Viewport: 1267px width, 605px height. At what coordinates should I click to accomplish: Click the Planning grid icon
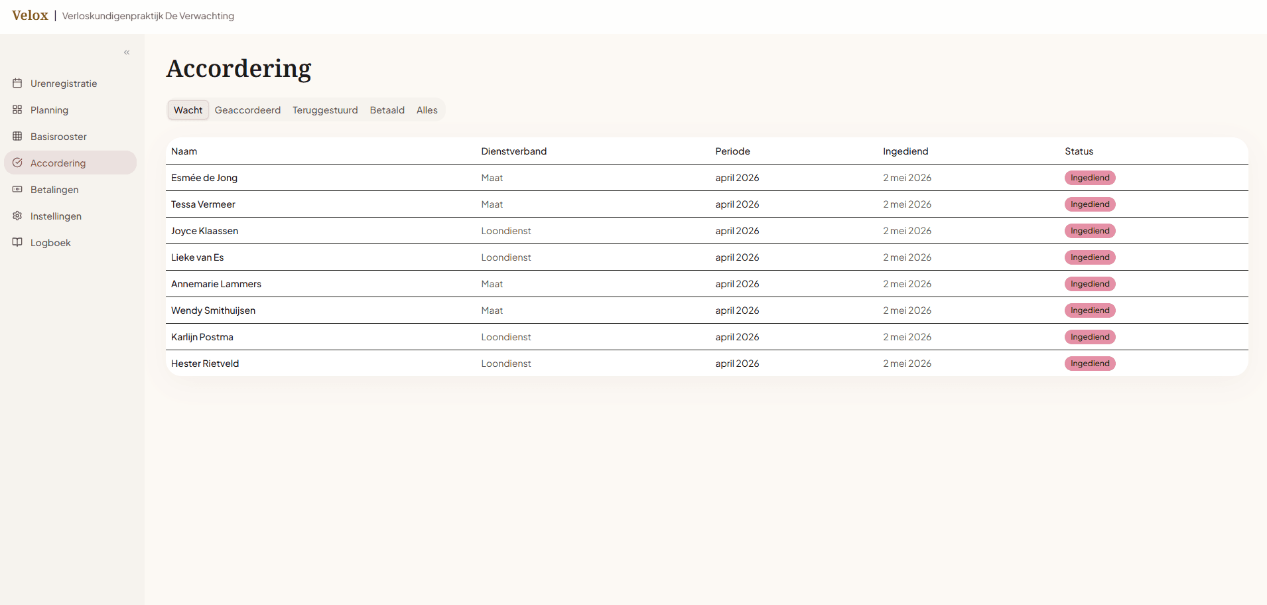[x=17, y=110]
